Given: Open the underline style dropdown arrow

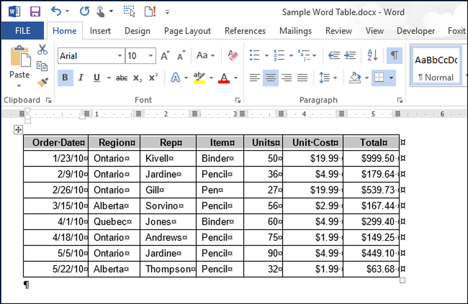Looking at the screenshot, I should click(x=109, y=78).
